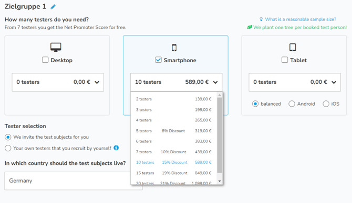The height and width of the screenshot is (203, 352).
Task: Pick the highlighted 10 testers 15% Discount option
Action: click(174, 162)
